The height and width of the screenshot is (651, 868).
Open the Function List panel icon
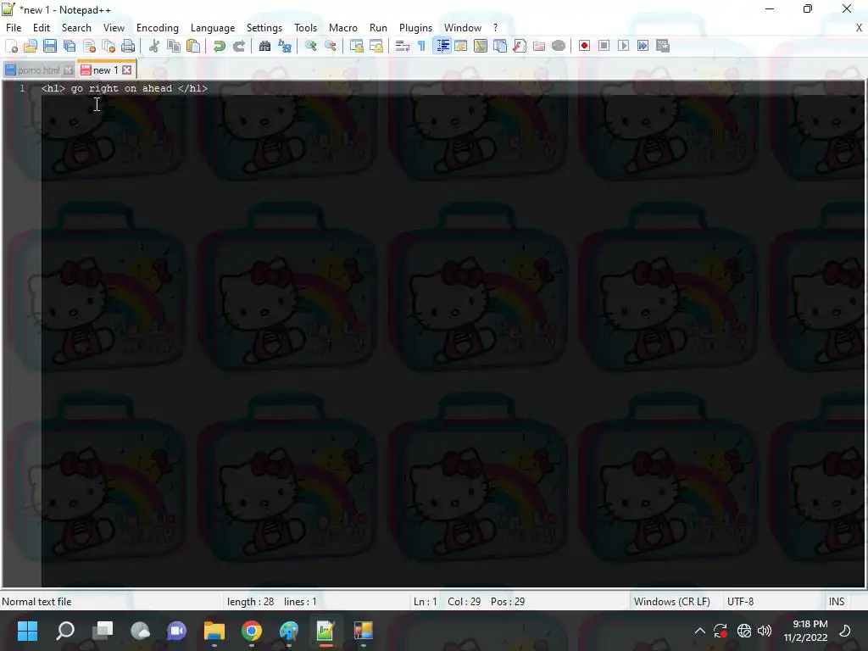520,46
